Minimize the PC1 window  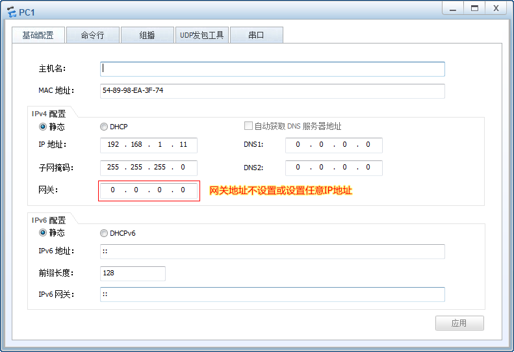453,8
